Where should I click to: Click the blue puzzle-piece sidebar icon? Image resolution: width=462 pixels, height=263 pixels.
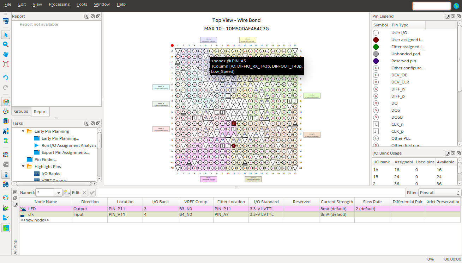(x=6, y=131)
